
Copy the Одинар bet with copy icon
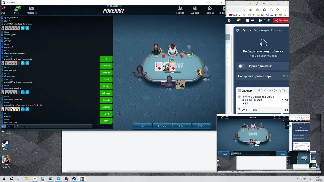(279, 90)
